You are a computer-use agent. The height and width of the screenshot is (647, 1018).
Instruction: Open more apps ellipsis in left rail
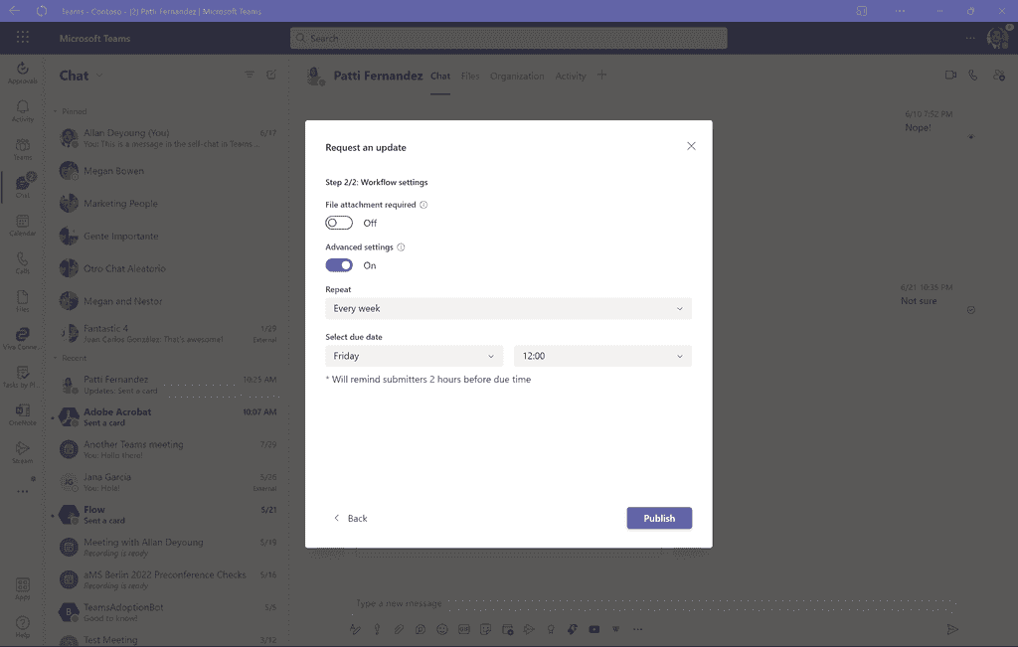(22, 491)
